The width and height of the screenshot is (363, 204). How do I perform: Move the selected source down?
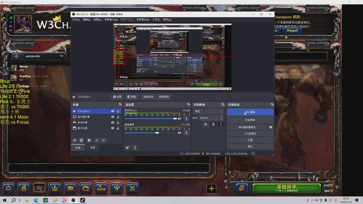point(103,141)
